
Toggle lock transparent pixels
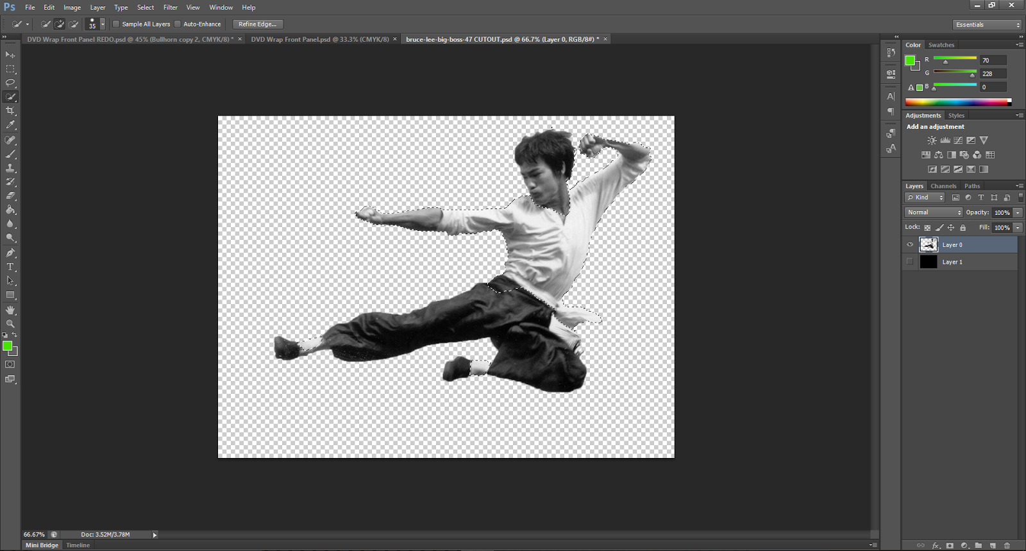(x=927, y=228)
